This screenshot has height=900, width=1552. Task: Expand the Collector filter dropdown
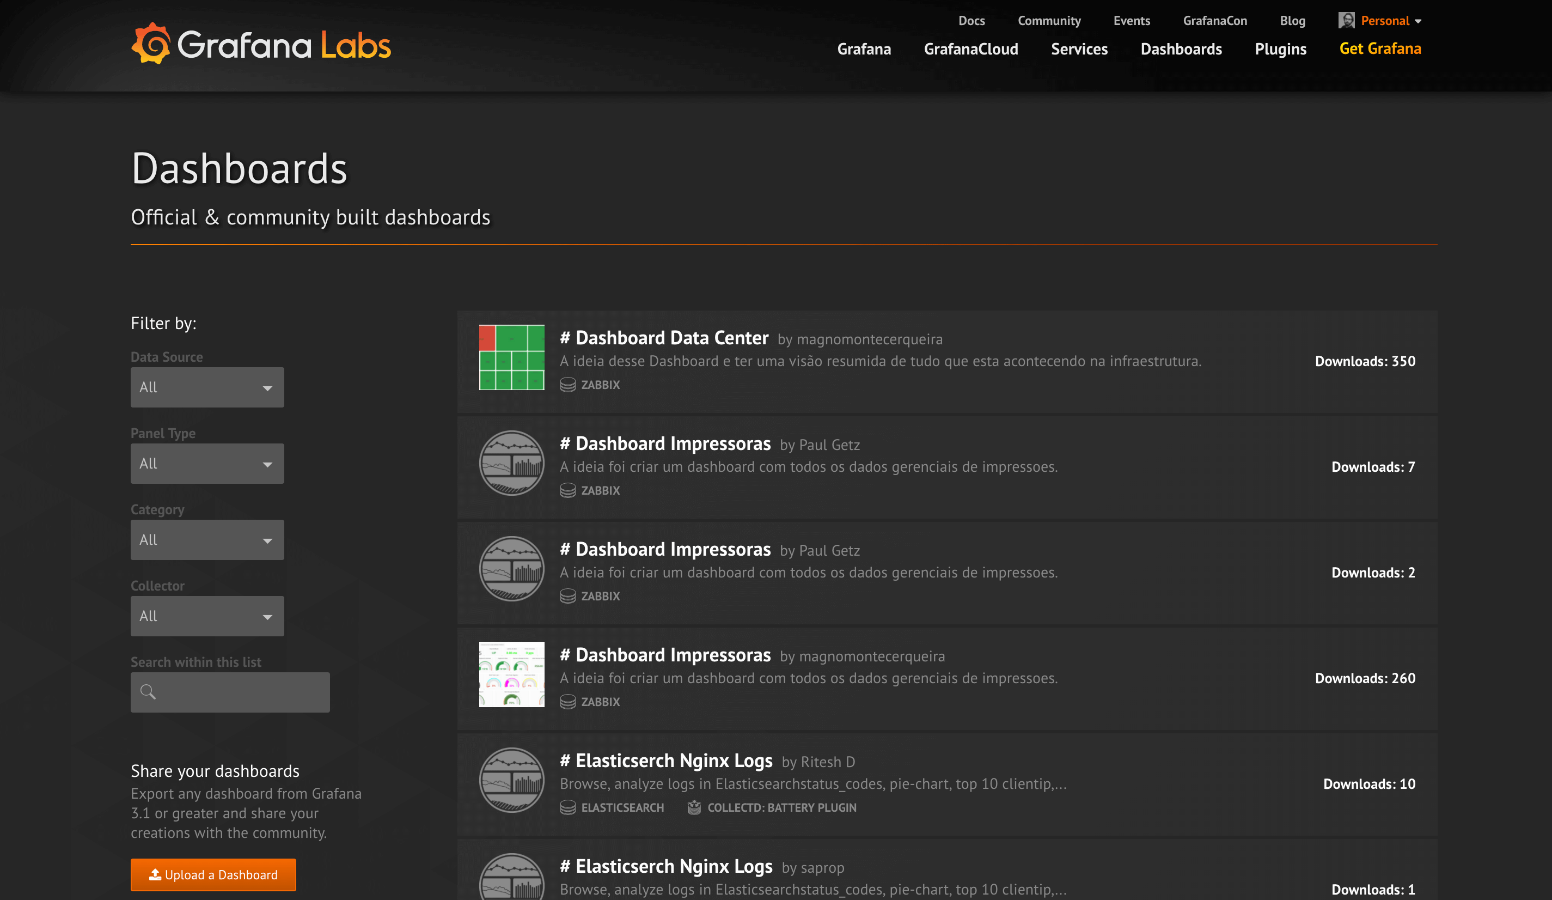[207, 616]
